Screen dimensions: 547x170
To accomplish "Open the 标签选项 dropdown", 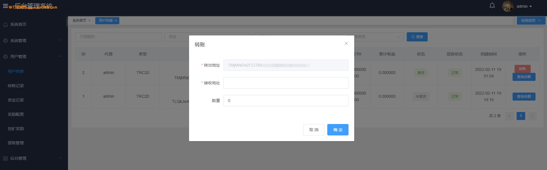I will coord(531,21).
